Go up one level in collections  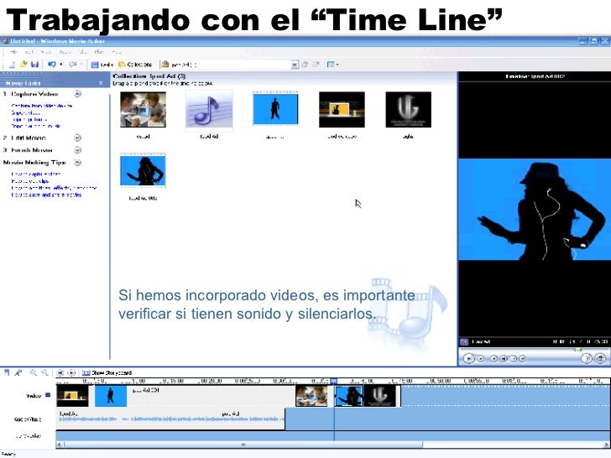[x=305, y=65]
